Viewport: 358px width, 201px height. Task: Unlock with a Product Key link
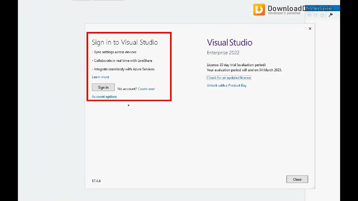(x=227, y=85)
